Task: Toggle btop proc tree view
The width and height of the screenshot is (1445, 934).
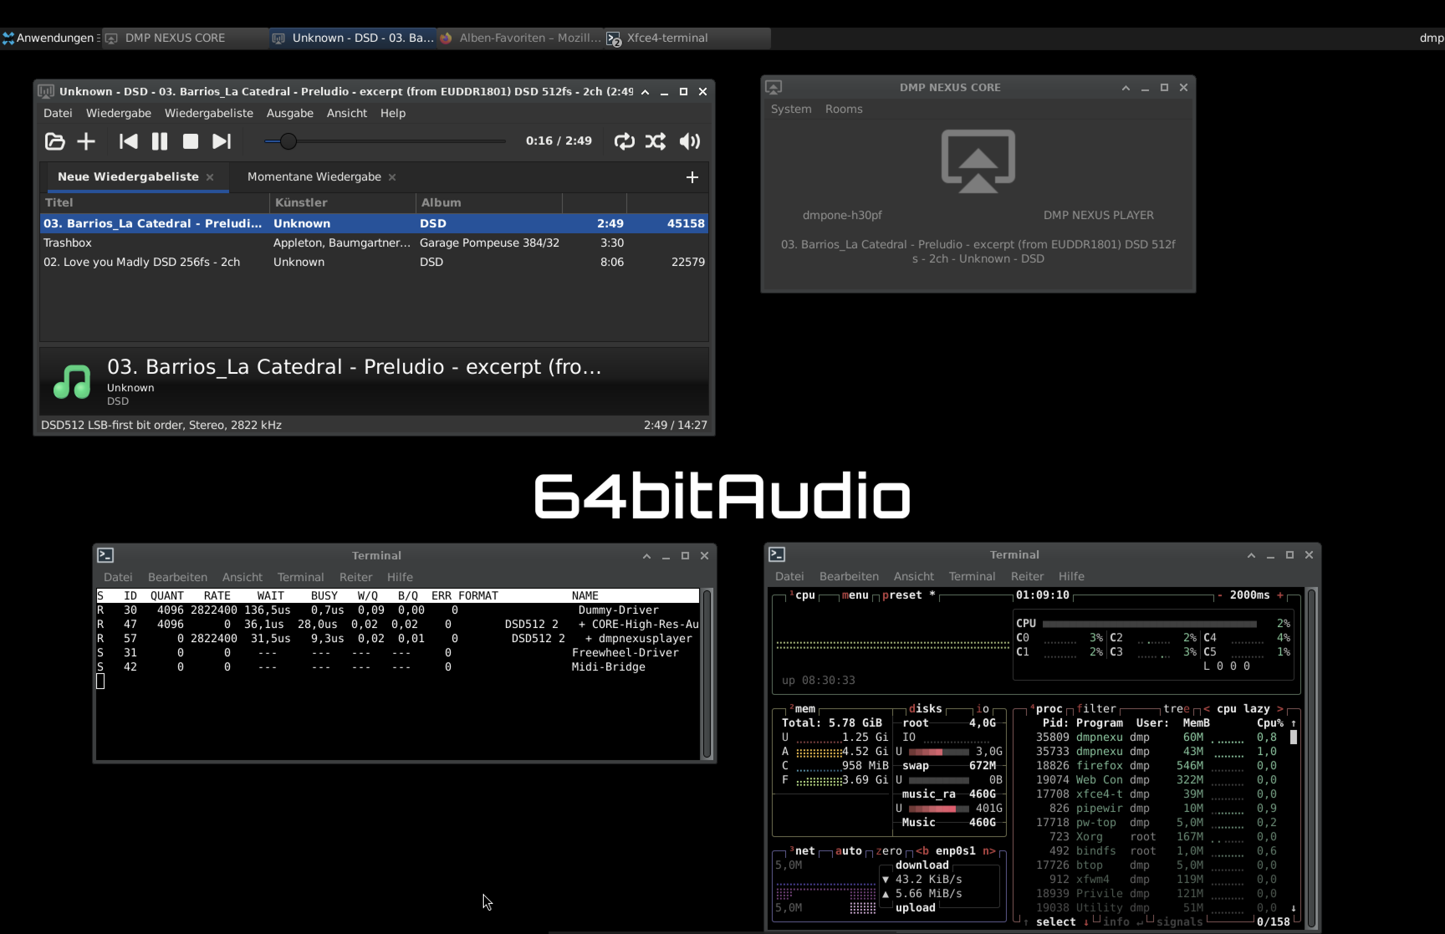Action: point(1176,708)
